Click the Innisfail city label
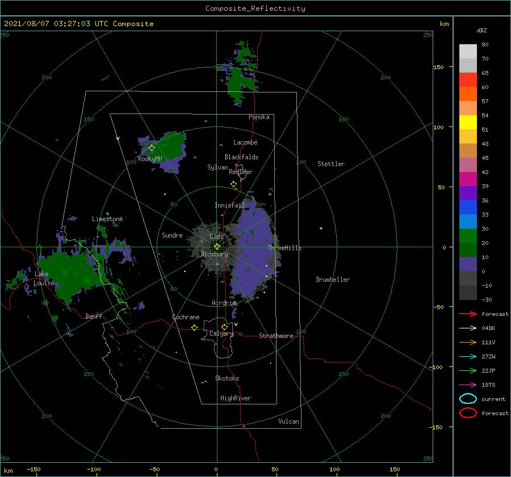This screenshot has width=511, height=477. (229, 205)
